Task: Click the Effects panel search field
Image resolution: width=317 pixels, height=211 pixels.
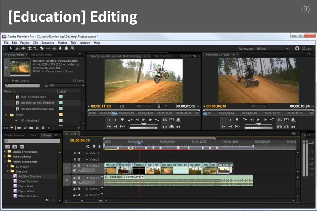Action: (x=32, y=141)
